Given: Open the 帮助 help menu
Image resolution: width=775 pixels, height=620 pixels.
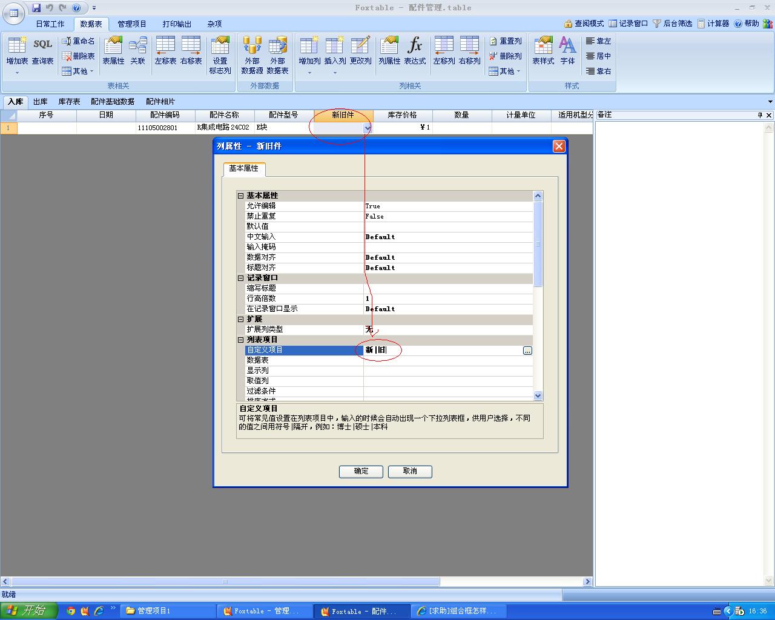Looking at the screenshot, I should 747,24.
